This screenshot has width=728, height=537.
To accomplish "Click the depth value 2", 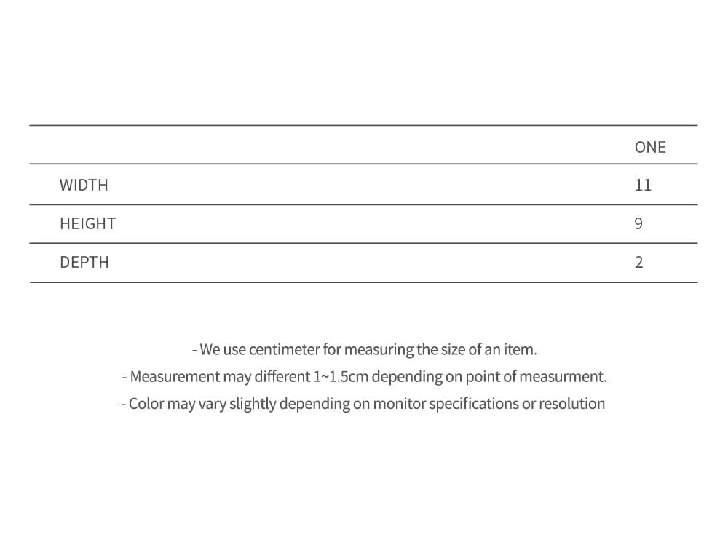I will click(639, 262).
